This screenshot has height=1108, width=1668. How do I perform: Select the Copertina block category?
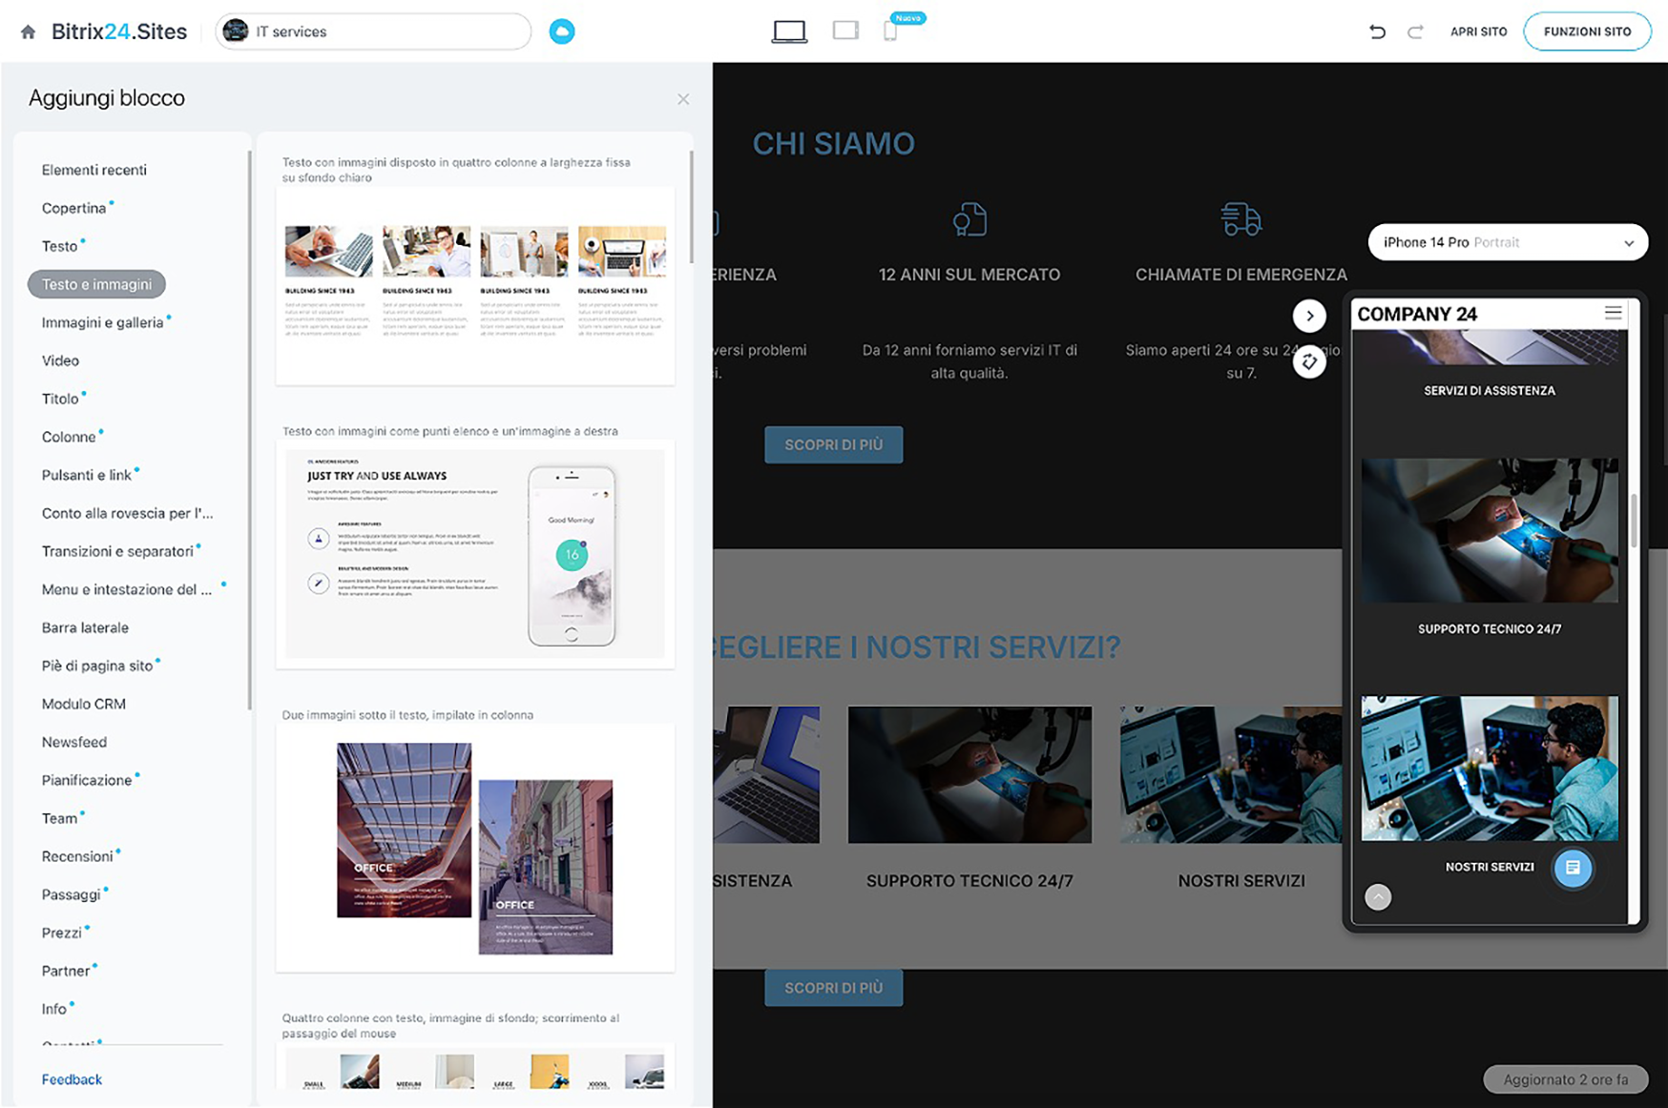73,208
